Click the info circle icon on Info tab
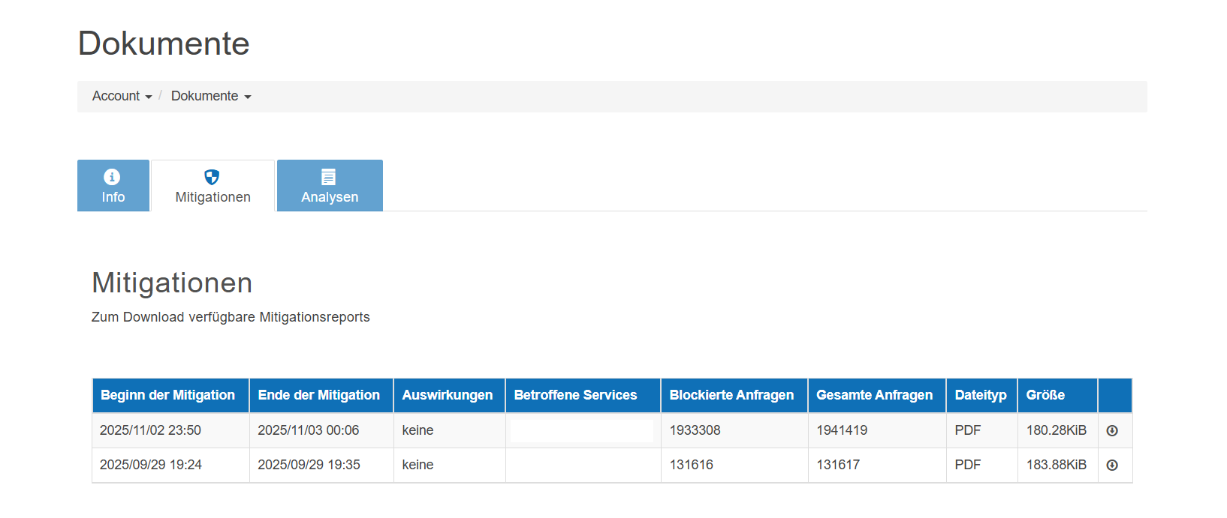1227x518 pixels. point(112,177)
